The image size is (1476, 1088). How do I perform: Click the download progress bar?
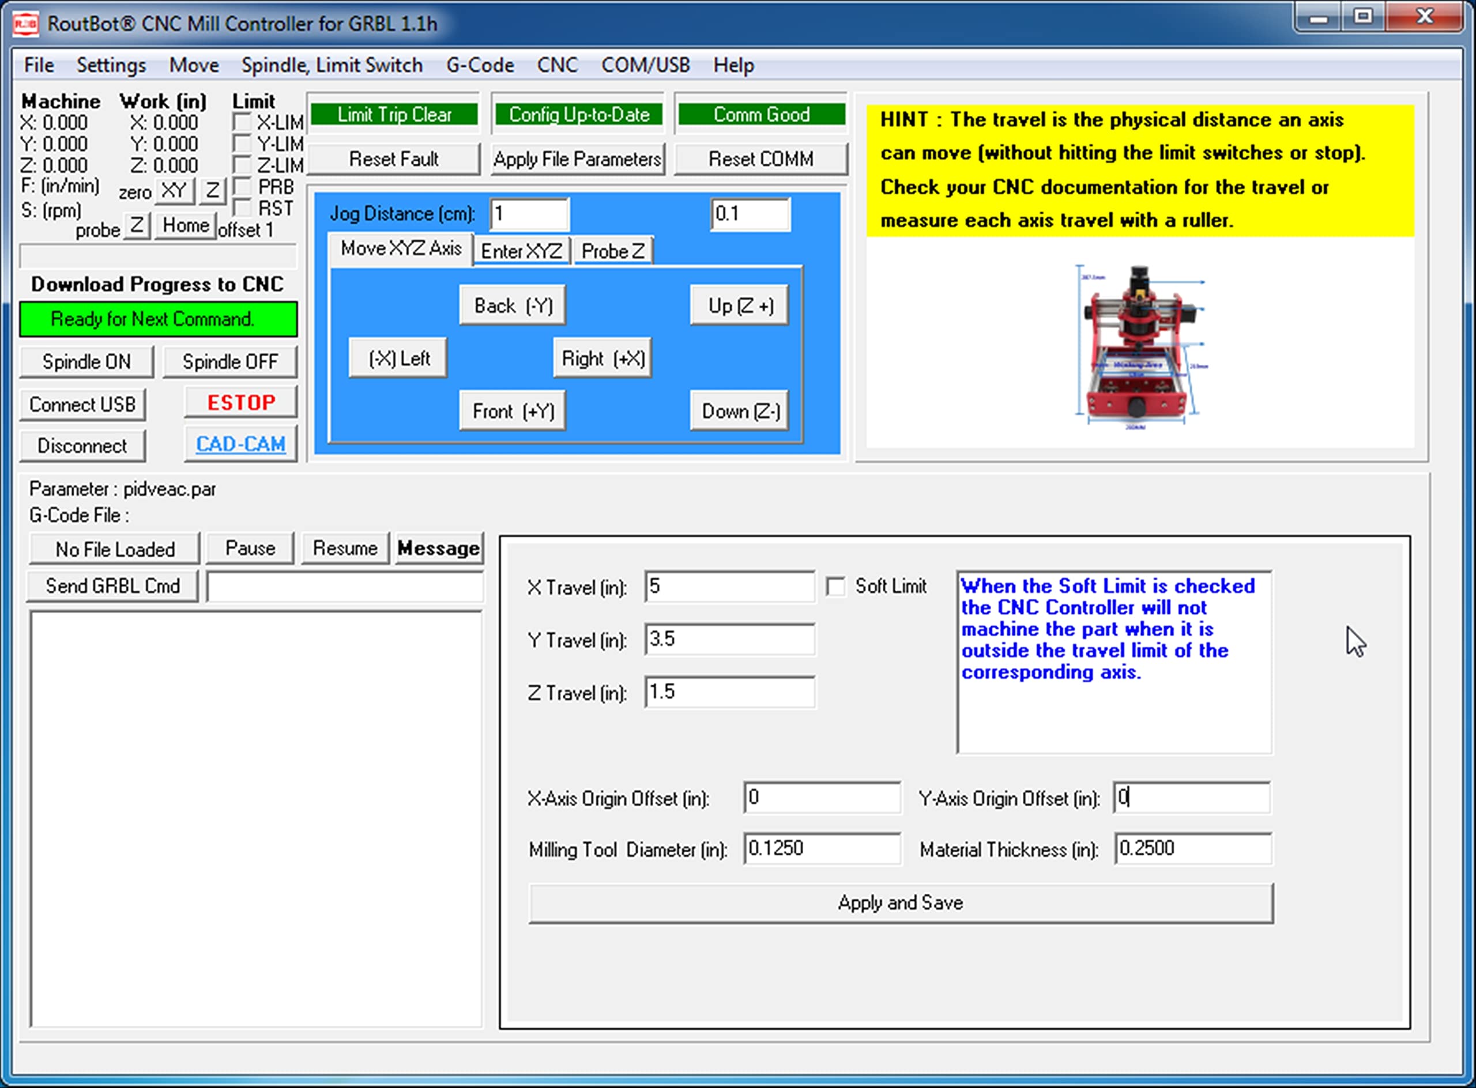(158, 255)
